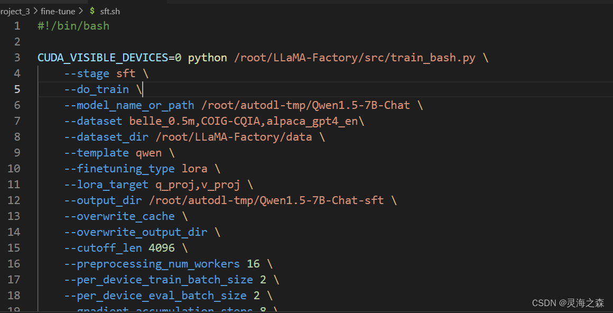Click the lora value
613x313 pixels.
pos(194,169)
